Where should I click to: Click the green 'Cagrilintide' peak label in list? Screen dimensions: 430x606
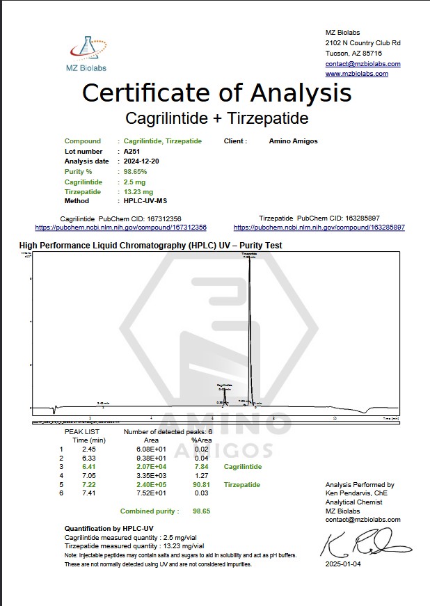[x=243, y=466]
